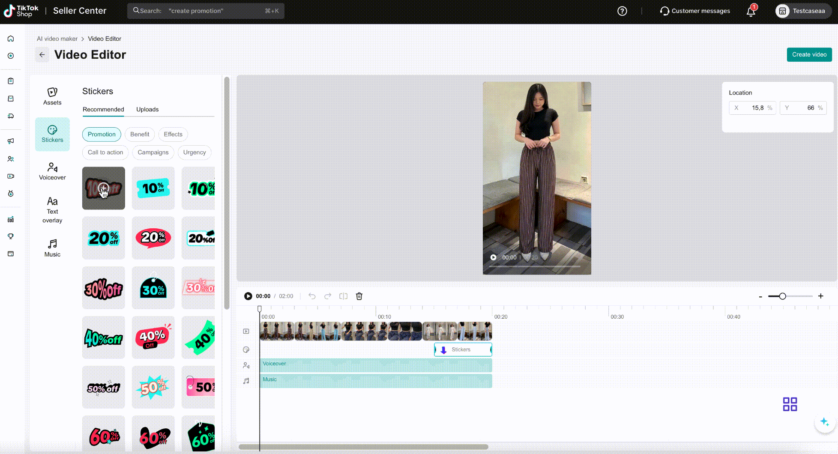Viewport: 838px width, 454px height.
Task: Click the search box in the header
Action: (206, 11)
